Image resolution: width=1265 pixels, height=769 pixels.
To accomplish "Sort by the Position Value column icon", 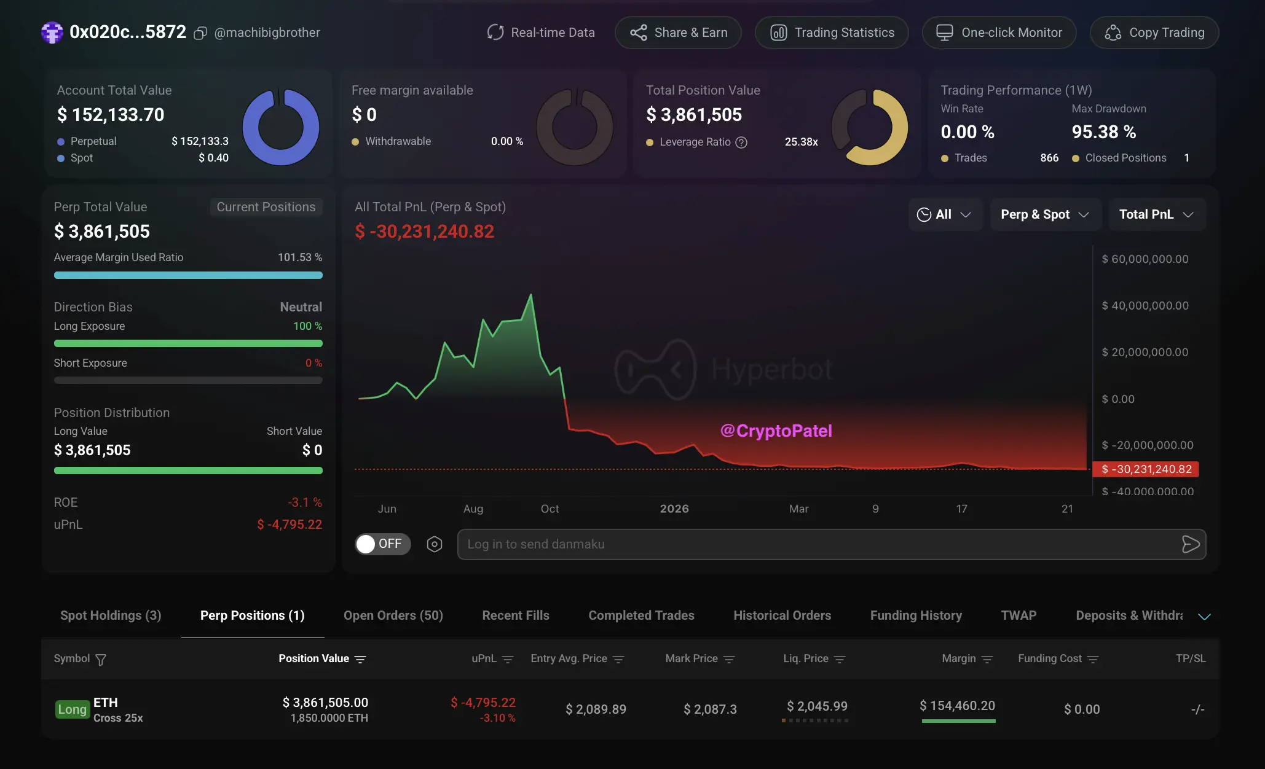I will click(x=361, y=659).
